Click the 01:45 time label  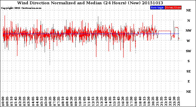point(16,101)
